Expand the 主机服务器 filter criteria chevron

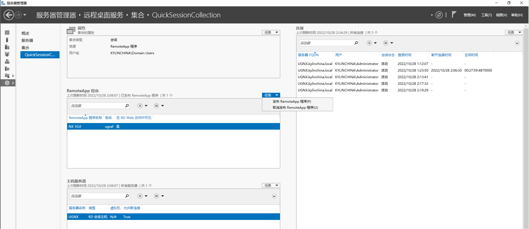[x=274, y=196]
